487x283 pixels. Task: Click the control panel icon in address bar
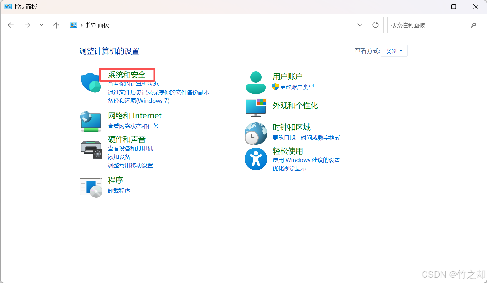click(73, 25)
